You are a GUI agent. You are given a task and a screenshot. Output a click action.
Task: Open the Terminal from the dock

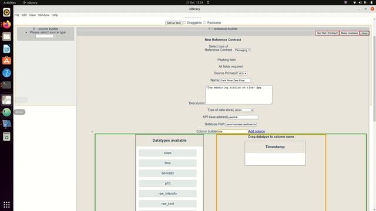point(6,85)
